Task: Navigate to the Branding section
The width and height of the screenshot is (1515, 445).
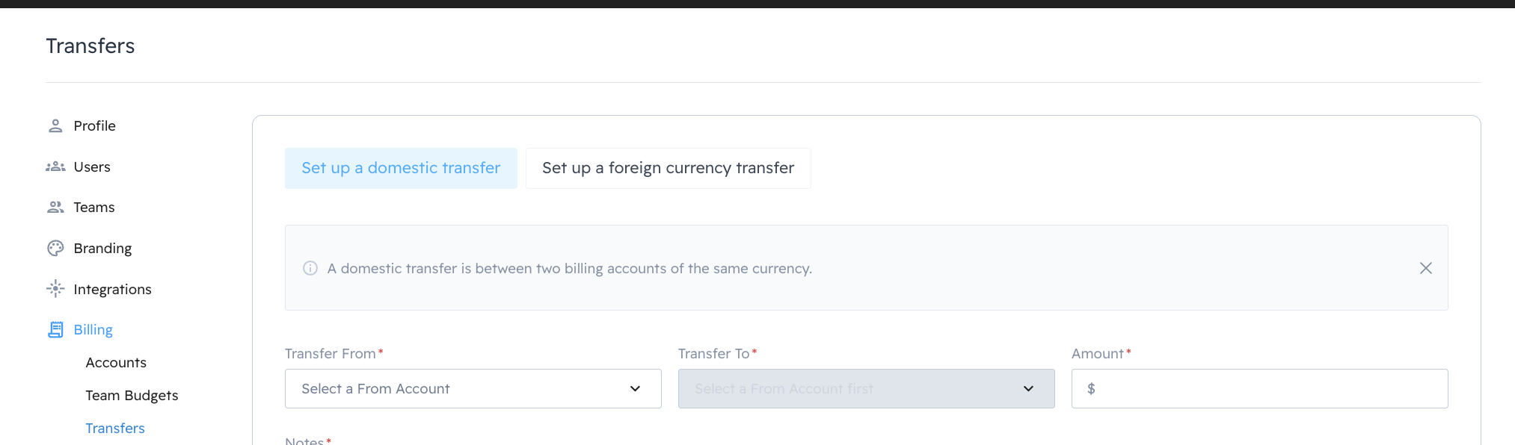Action: [102, 248]
